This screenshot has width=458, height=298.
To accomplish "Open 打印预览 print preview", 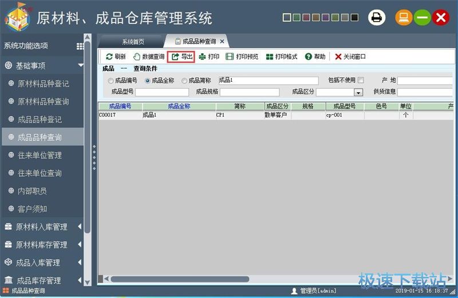I will click(242, 57).
